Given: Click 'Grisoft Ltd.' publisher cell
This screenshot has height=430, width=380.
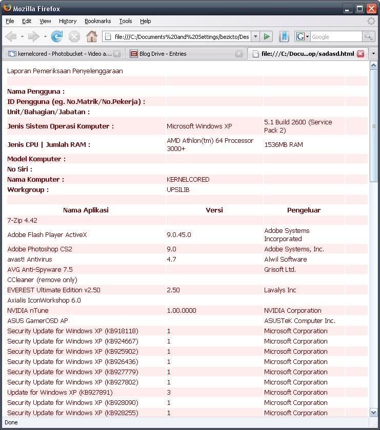Looking at the screenshot, I should 279,270.
